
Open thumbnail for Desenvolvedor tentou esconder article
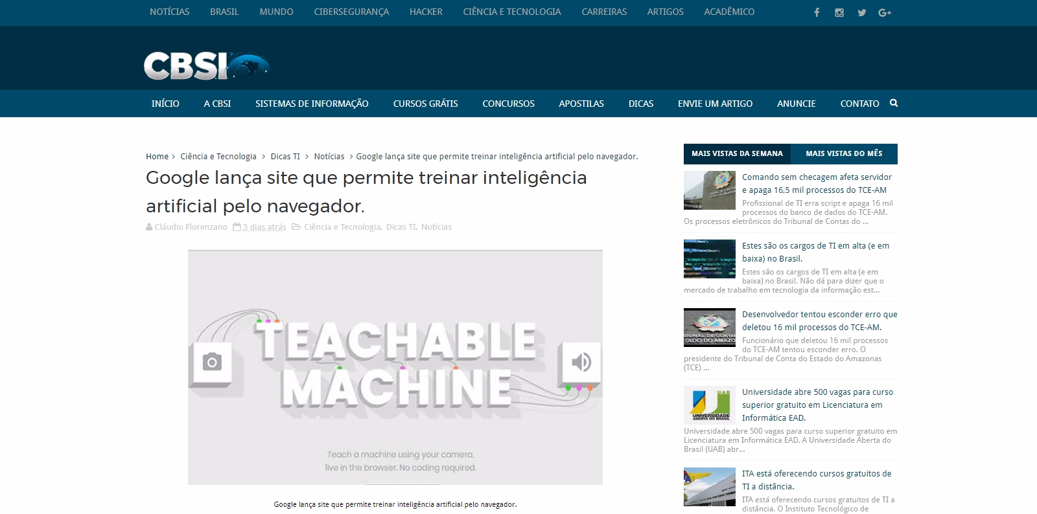click(x=710, y=328)
